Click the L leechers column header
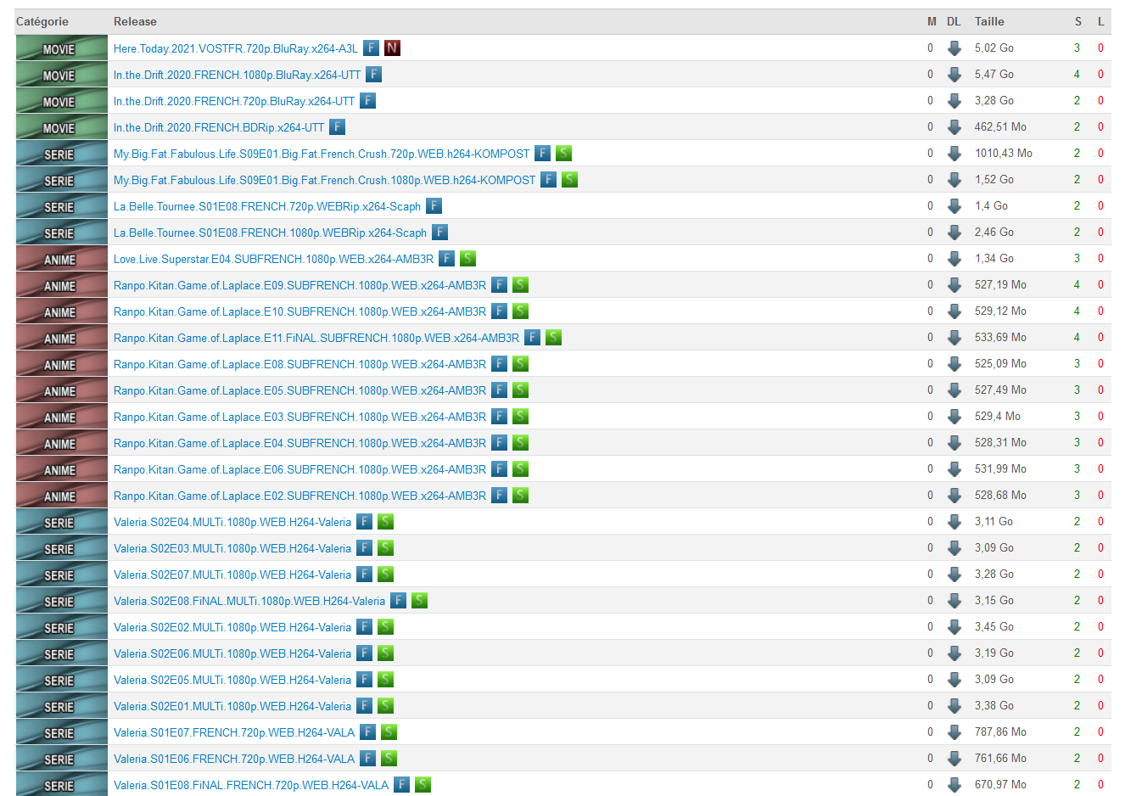Screen dimensions: 1125x796 pos(1101,21)
